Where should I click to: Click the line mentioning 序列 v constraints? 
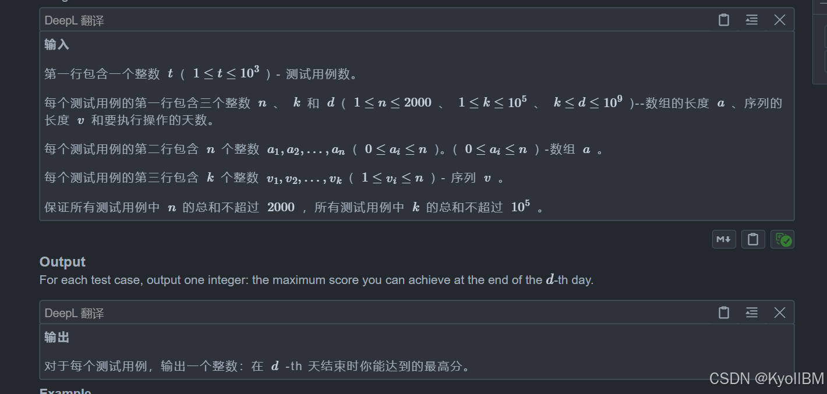tap(274, 178)
